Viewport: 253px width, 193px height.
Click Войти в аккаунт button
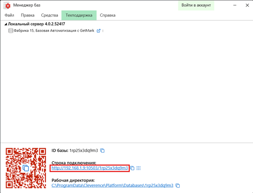tap(196, 6)
